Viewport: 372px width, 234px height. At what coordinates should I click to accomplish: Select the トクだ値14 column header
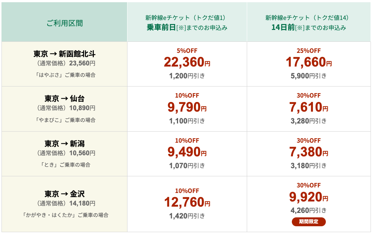(308, 22)
